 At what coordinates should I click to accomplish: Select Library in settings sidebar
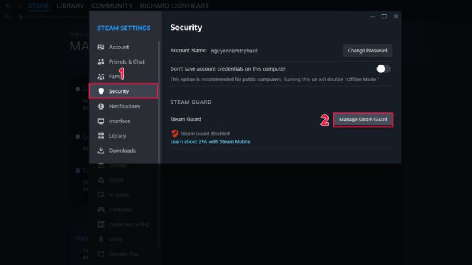(123, 136)
